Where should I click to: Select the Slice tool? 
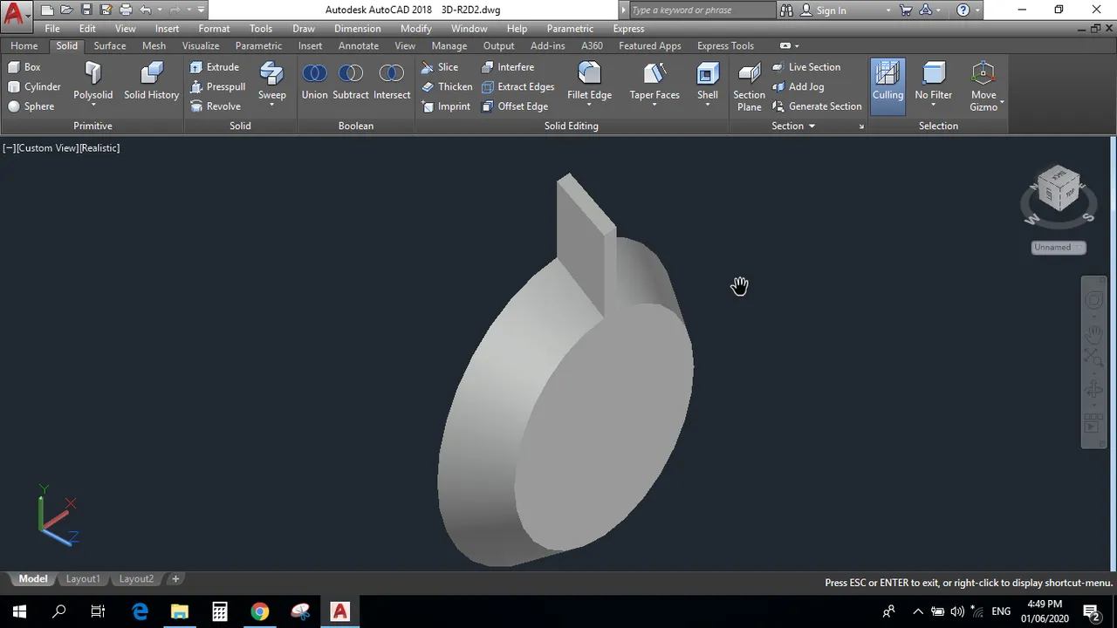point(440,67)
